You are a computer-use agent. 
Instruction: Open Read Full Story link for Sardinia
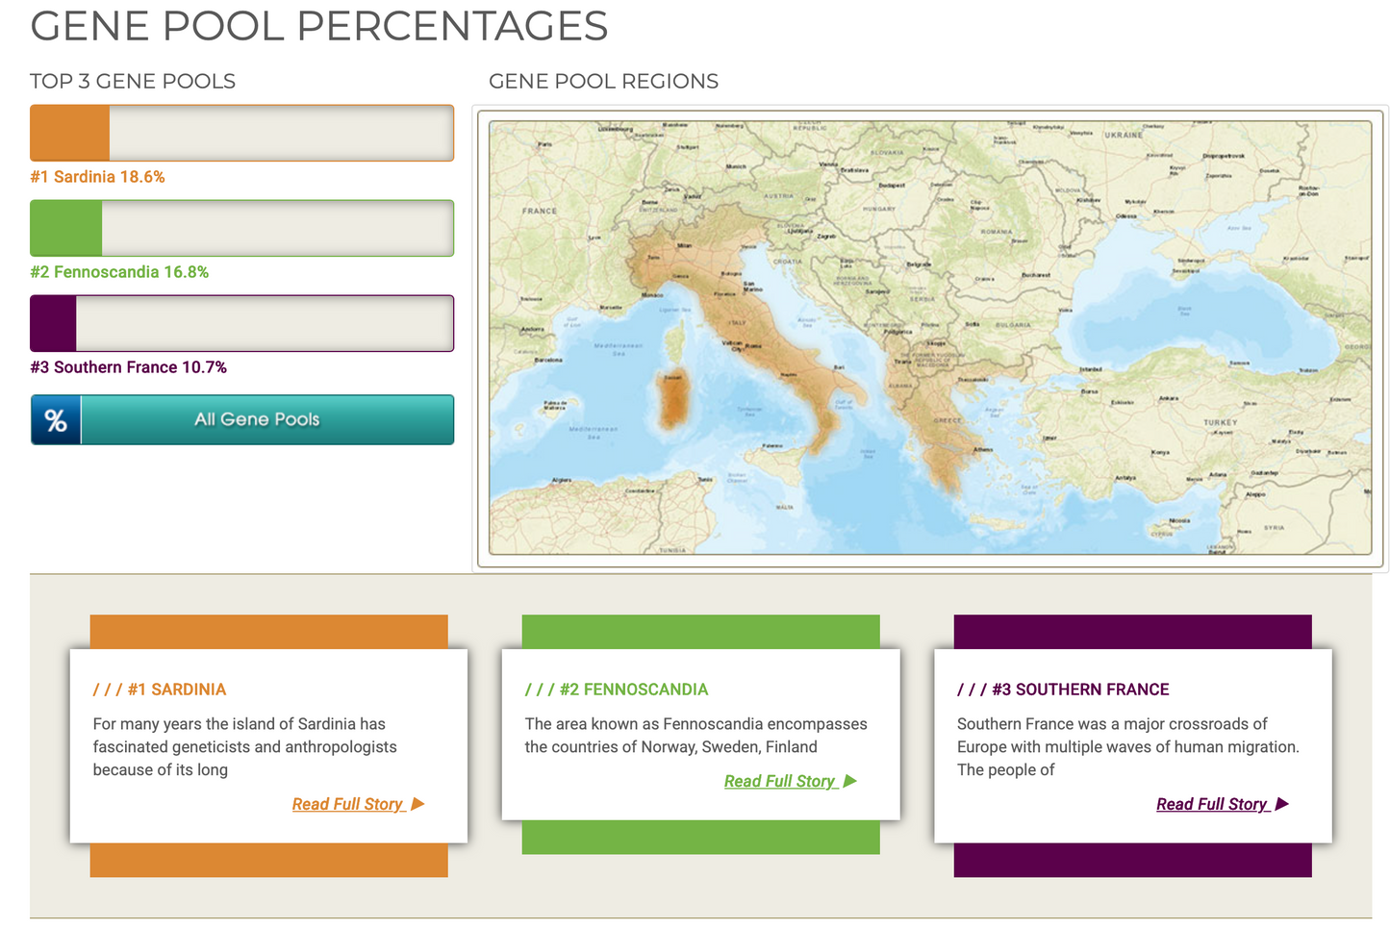coord(347,804)
